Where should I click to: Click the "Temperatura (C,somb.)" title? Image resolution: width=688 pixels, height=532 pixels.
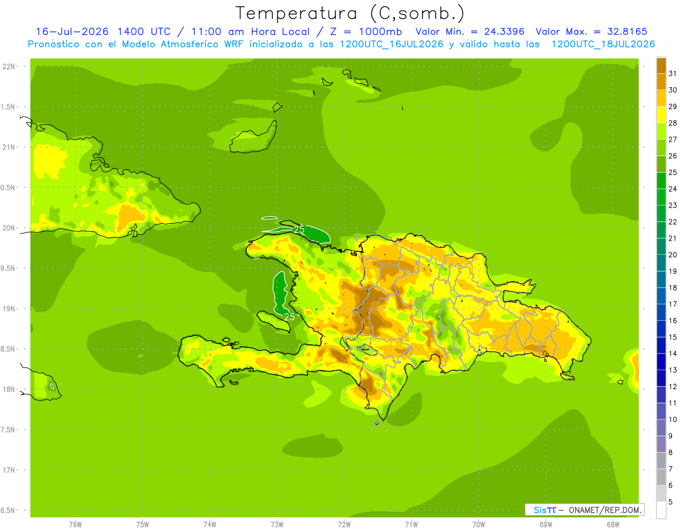(x=350, y=13)
